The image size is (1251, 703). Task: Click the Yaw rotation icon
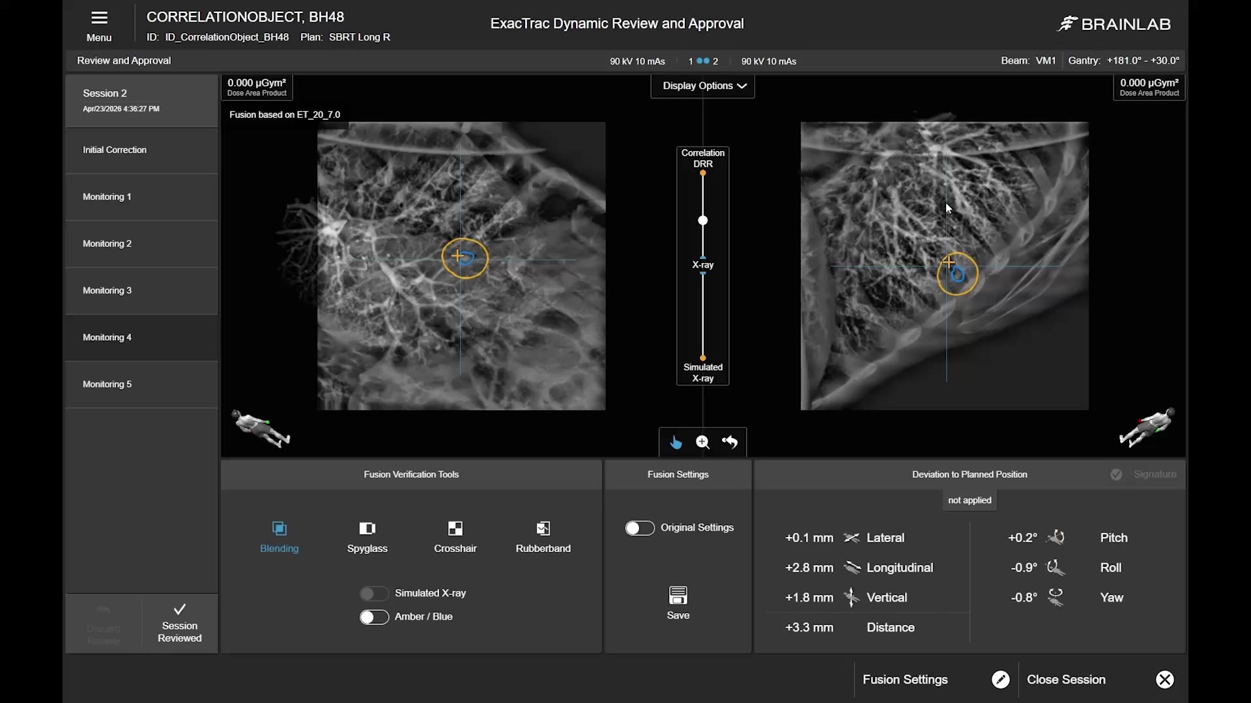tap(1056, 598)
